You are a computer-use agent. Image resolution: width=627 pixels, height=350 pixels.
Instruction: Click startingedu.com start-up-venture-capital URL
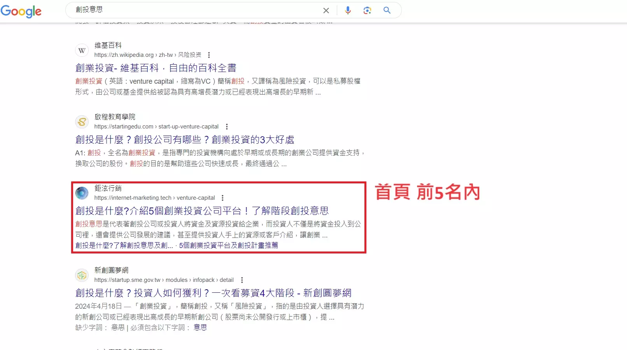[x=156, y=127]
